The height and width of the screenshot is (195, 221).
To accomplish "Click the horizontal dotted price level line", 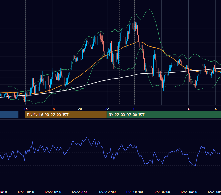I will (110, 72).
